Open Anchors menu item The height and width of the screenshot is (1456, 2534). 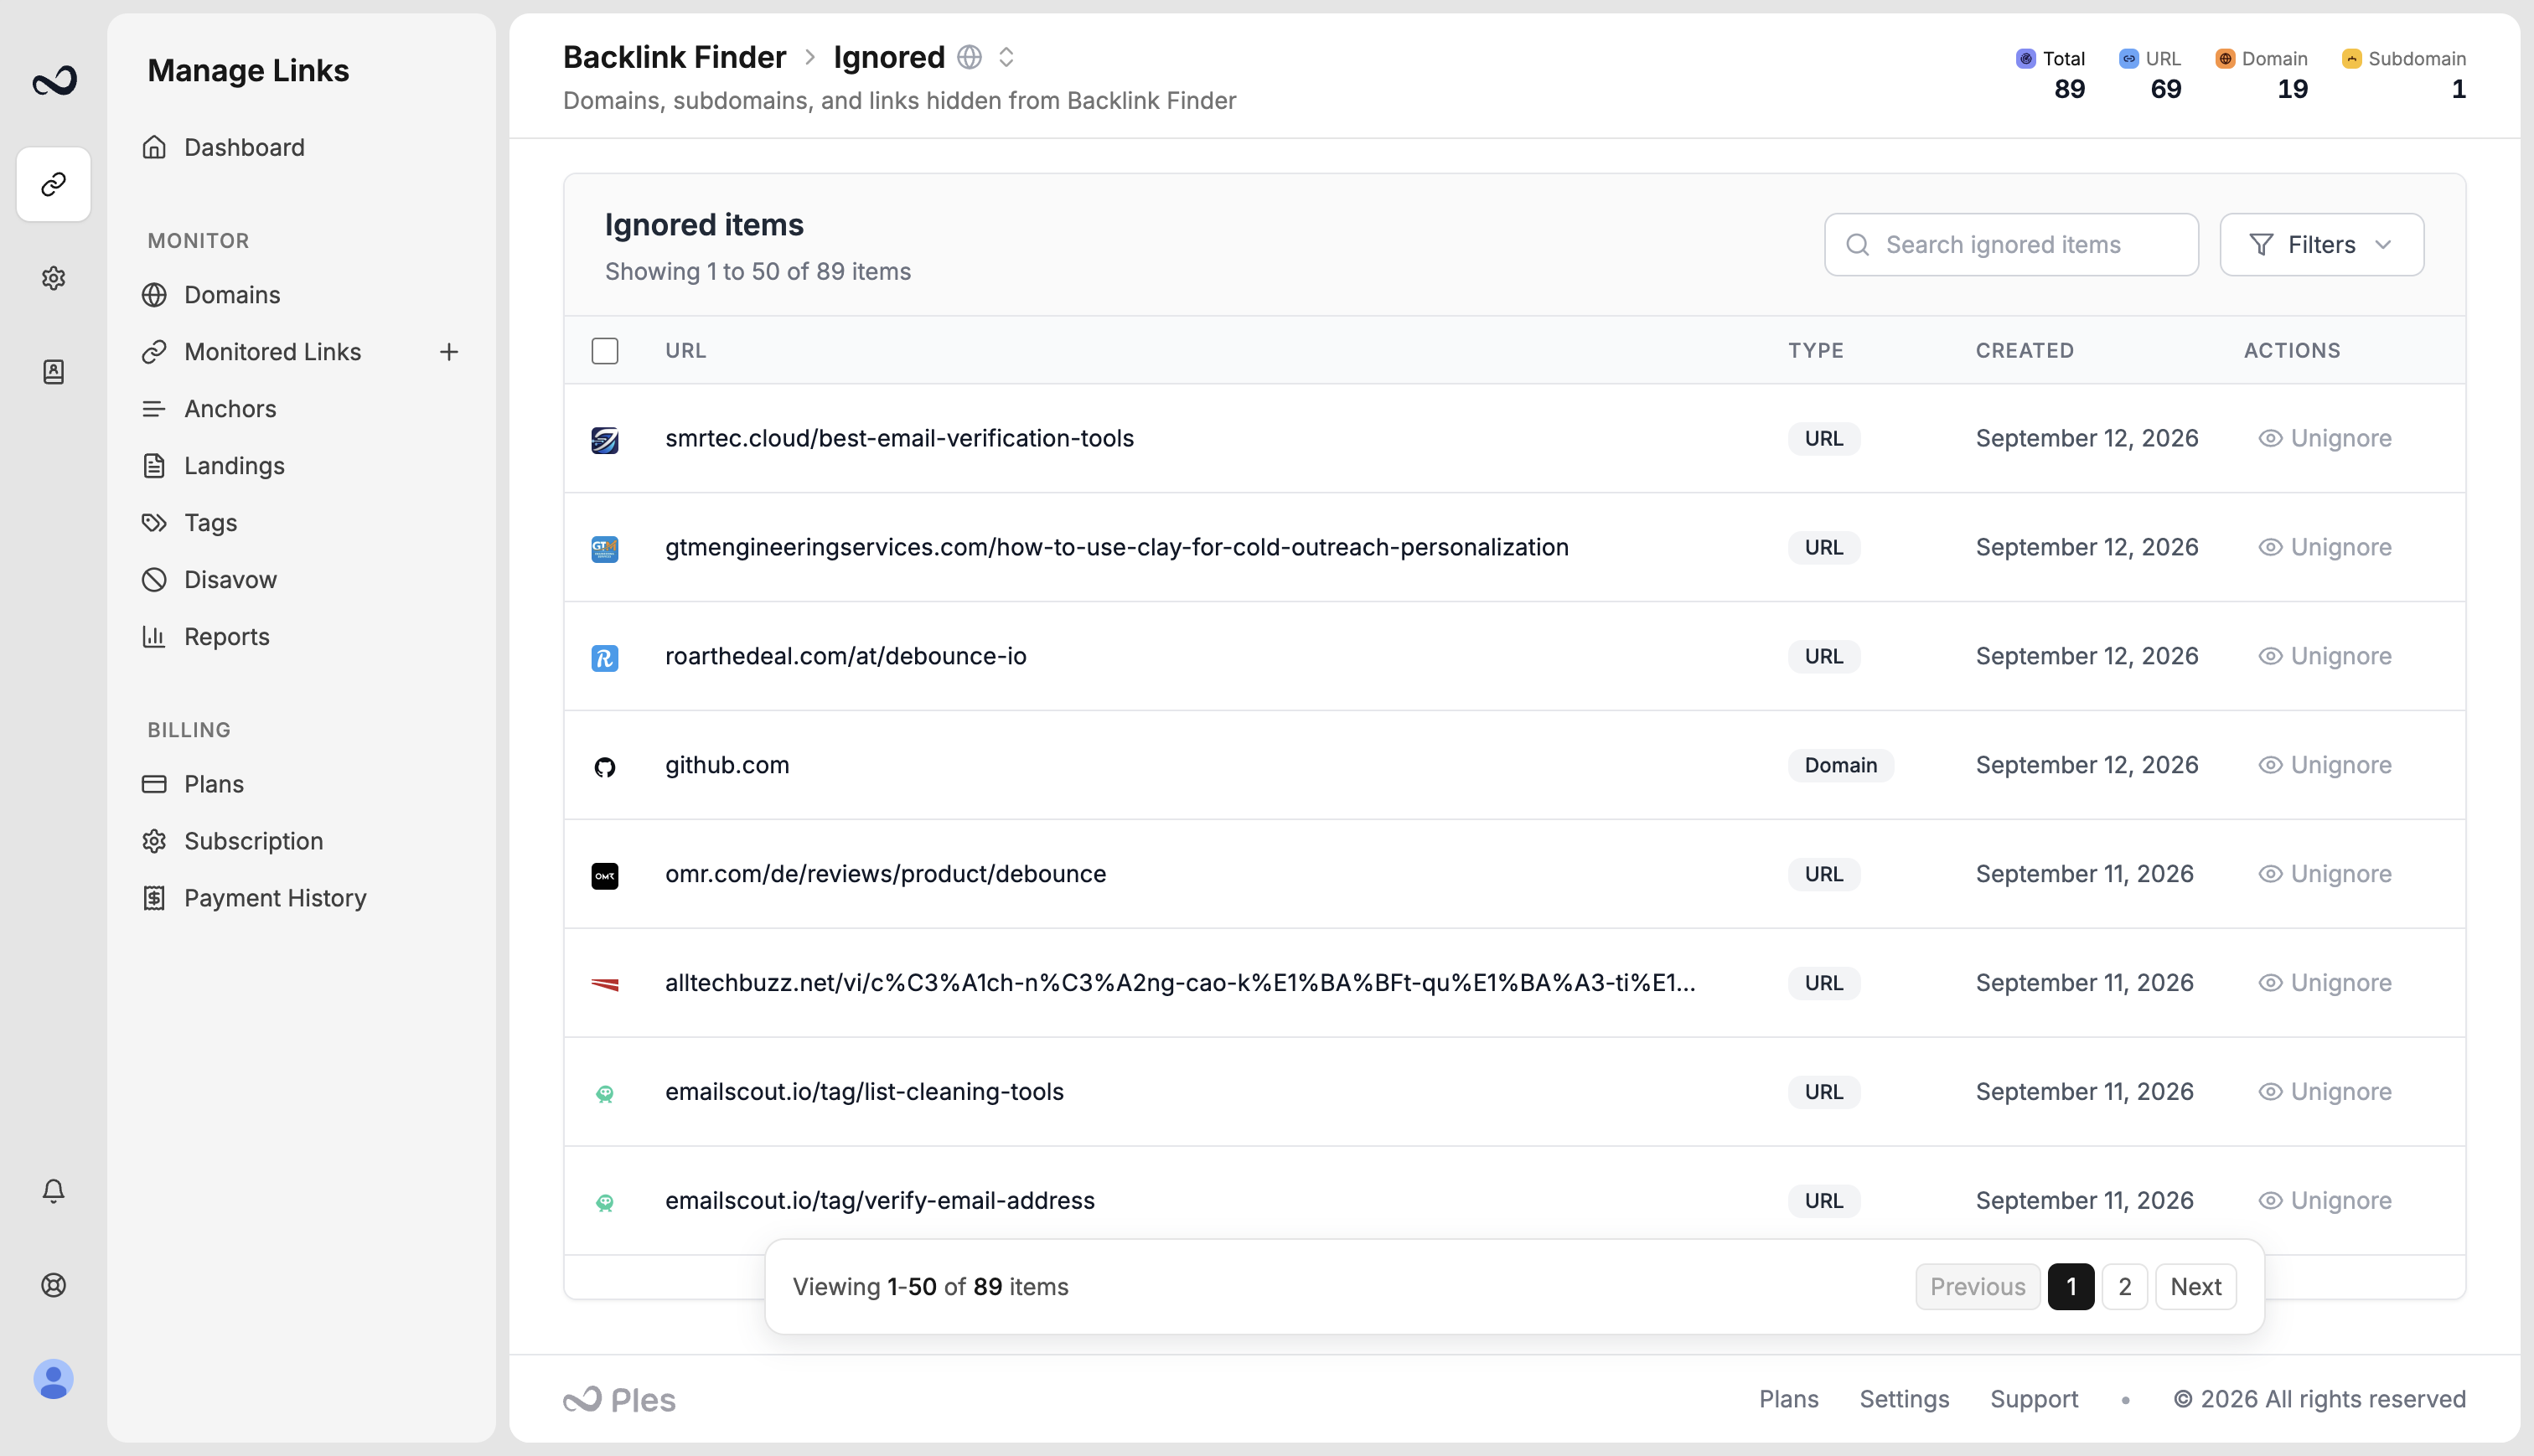click(210, 409)
